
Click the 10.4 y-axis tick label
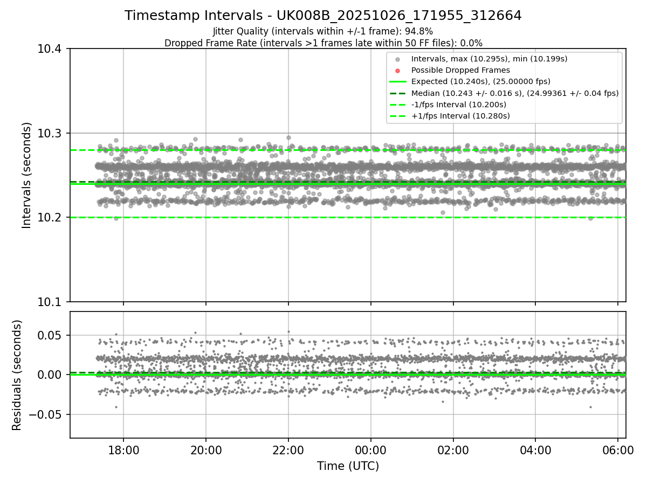coord(50,50)
